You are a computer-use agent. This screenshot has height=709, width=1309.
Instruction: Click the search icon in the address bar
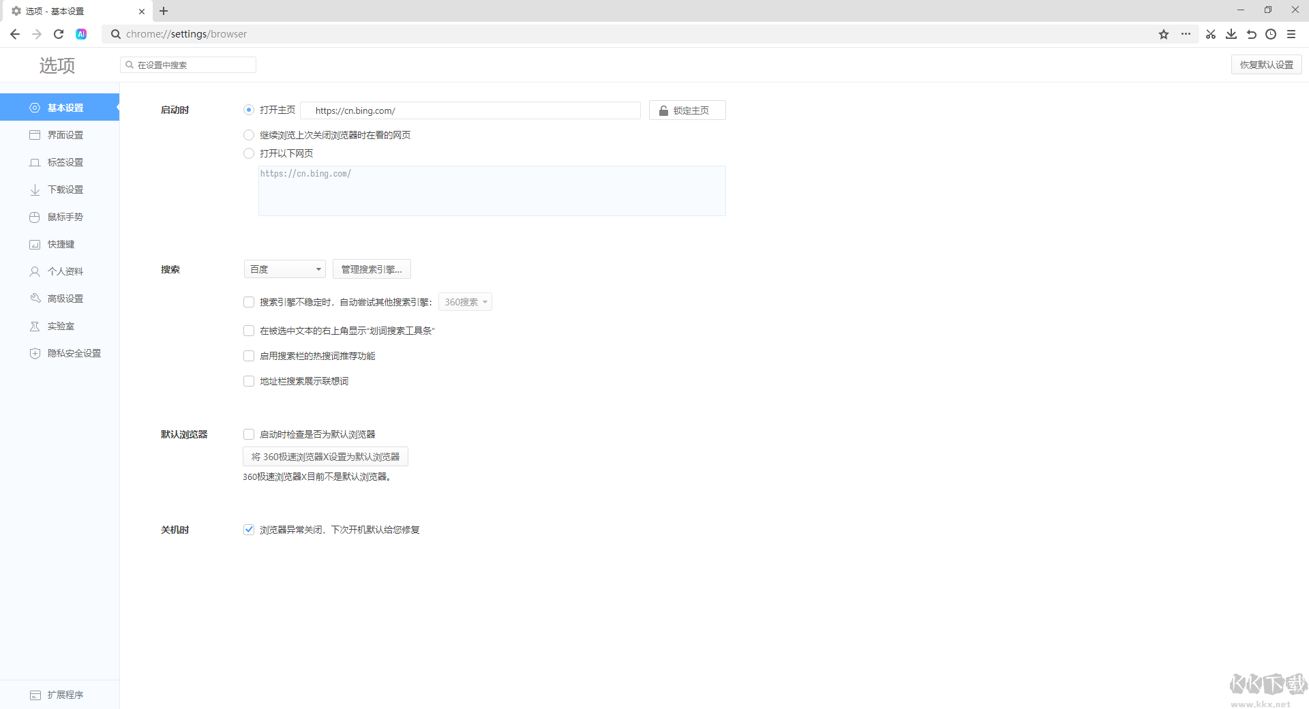(x=116, y=34)
